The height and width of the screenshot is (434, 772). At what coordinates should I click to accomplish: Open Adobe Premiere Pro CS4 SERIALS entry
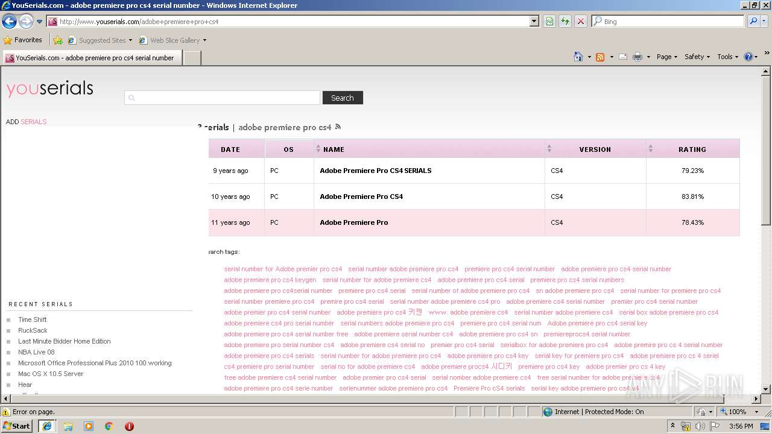pos(376,171)
